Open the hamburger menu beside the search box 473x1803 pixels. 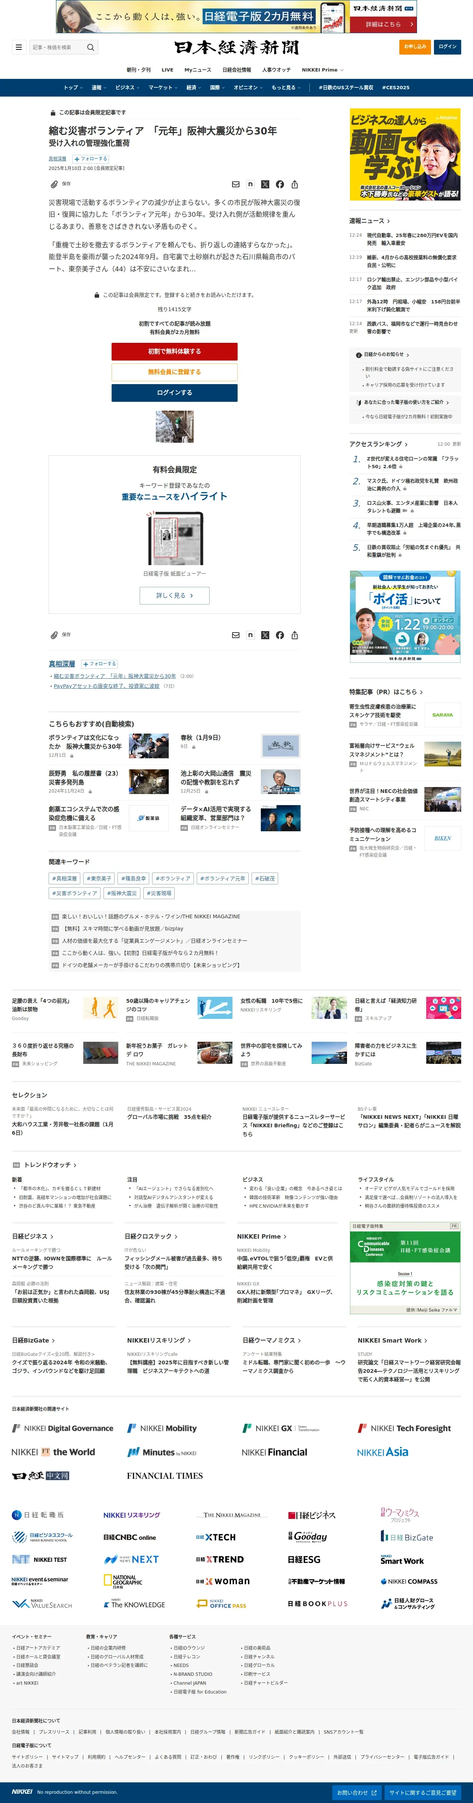point(18,48)
